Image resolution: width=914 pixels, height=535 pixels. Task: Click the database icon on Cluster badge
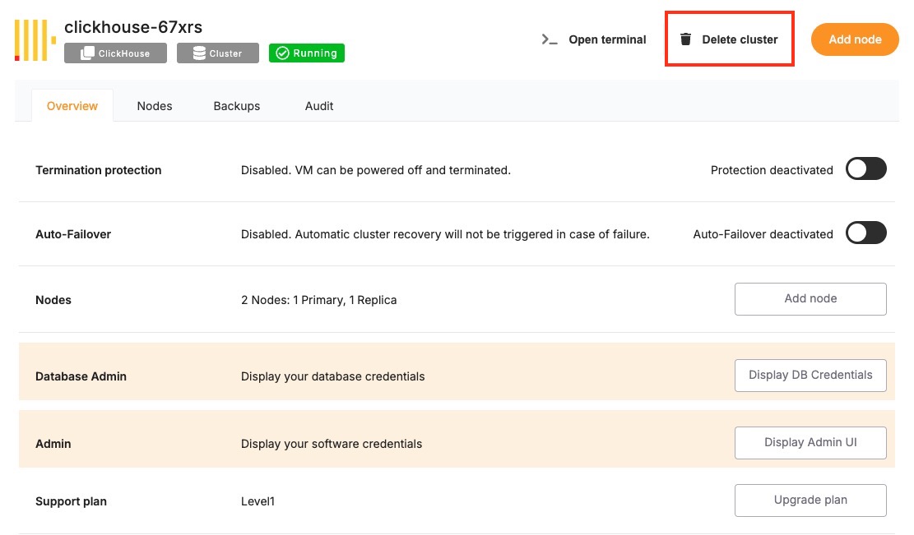(x=199, y=53)
